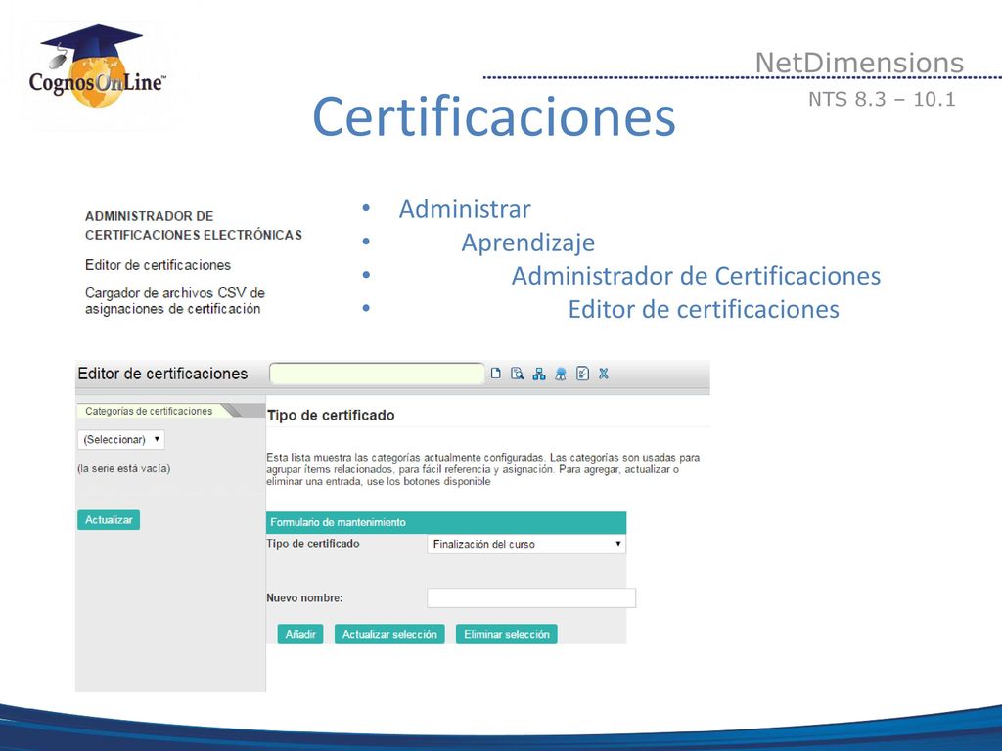The width and height of the screenshot is (1002, 751).
Task: Click the 'Nuevo nombre:' label
Action: click(305, 598)
